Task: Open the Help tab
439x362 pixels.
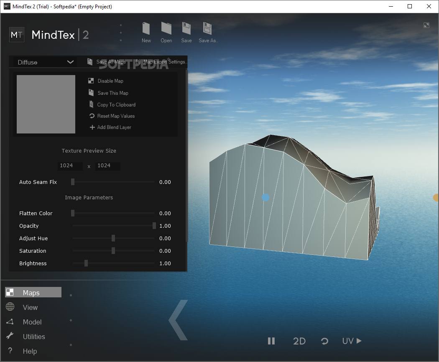Action: [30, 351]
